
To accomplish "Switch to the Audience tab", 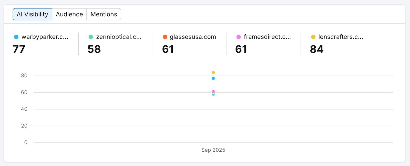I will click(69, 14).
